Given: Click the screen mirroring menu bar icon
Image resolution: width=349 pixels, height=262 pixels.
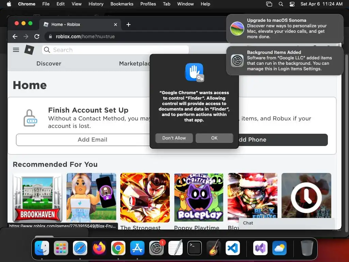Looking at the screenshot, I should point(269,4).
